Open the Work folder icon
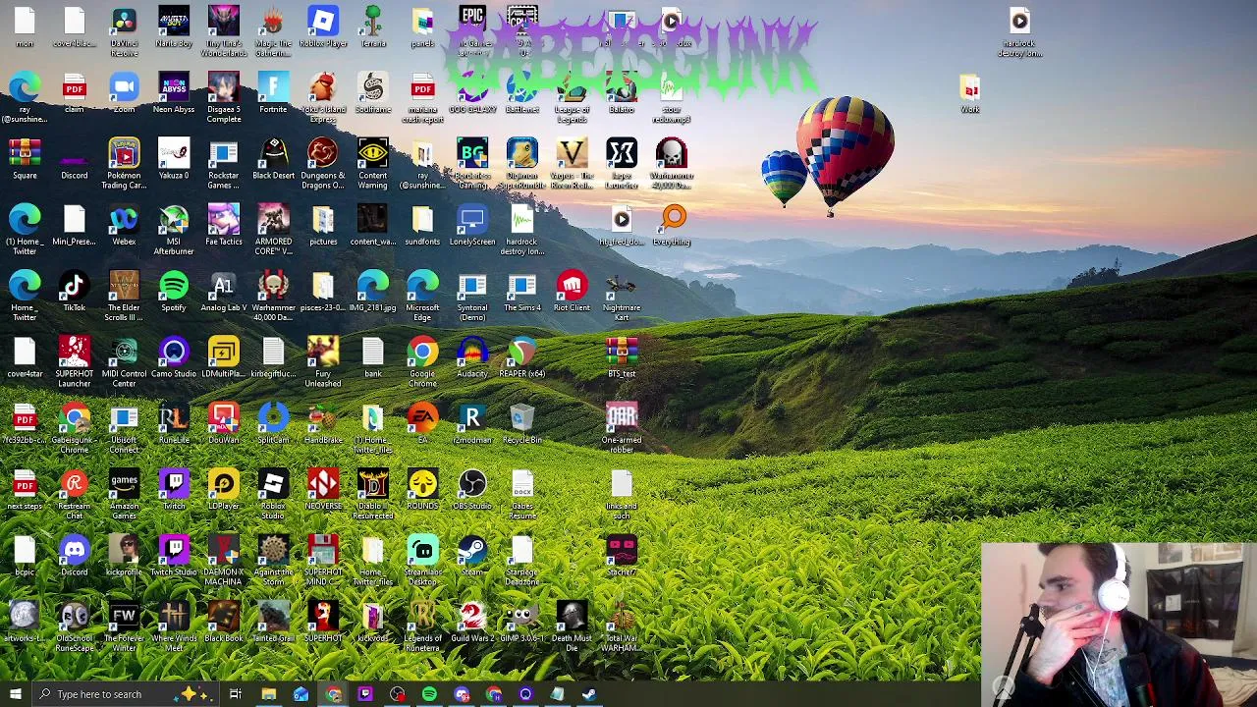The image size is (1257, 707). 970,93
